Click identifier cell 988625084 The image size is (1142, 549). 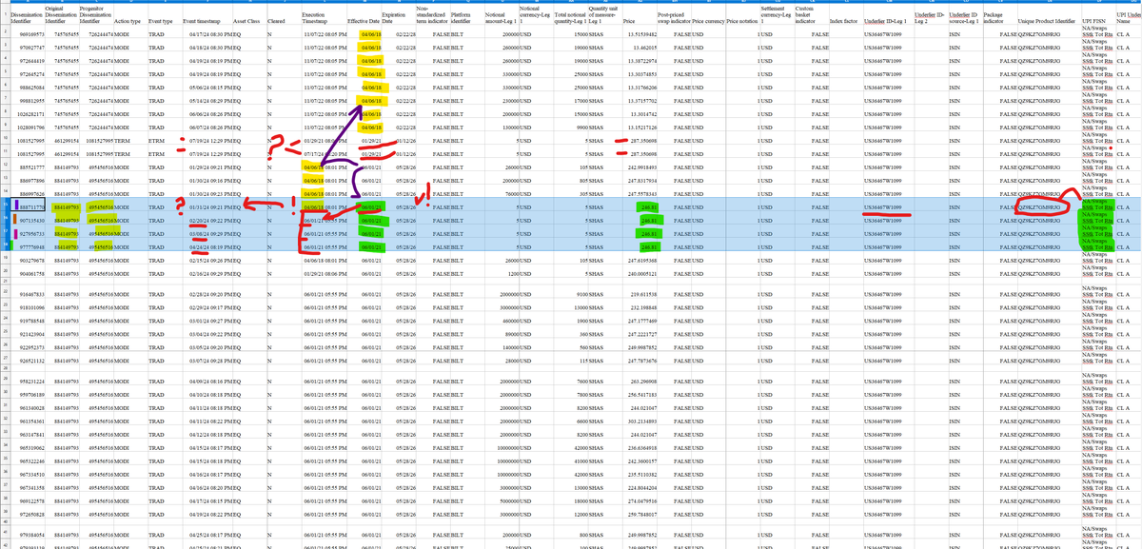[26, 86]
